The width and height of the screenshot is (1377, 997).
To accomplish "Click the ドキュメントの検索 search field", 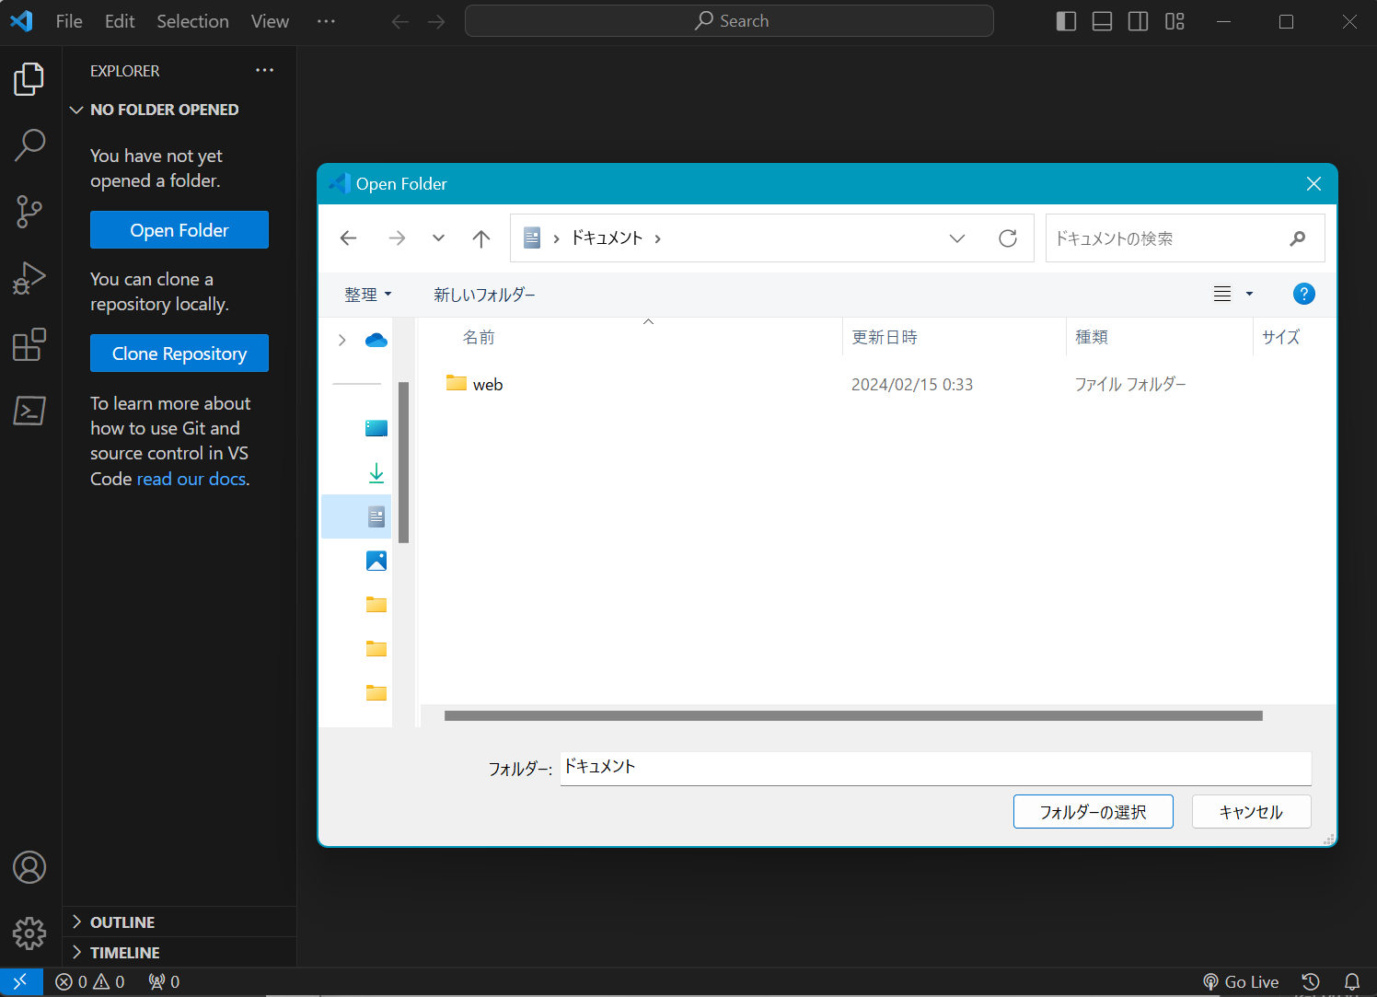I will point(1185,238).
